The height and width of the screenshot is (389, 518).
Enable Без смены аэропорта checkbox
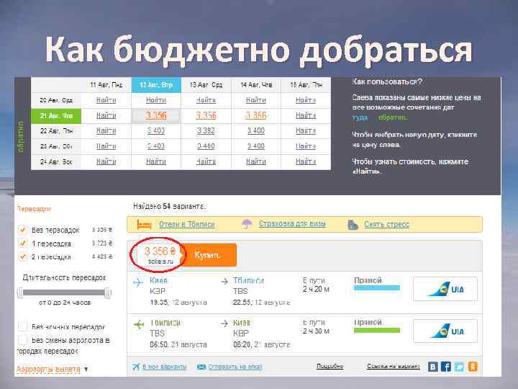point(22,340)
